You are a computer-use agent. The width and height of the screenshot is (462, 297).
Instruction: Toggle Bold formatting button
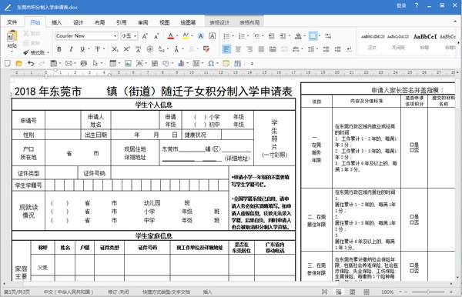(59, 49)
